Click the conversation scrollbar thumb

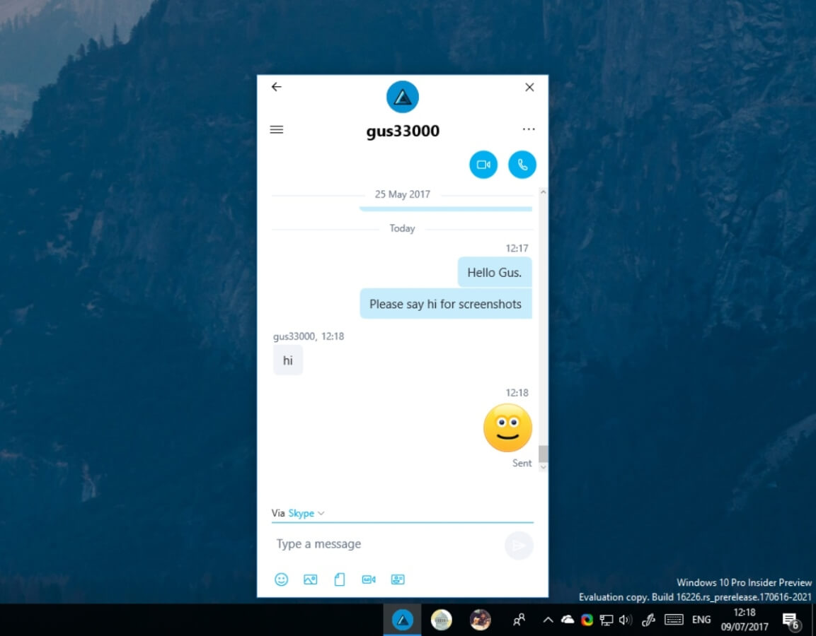[x=543, y=454]
